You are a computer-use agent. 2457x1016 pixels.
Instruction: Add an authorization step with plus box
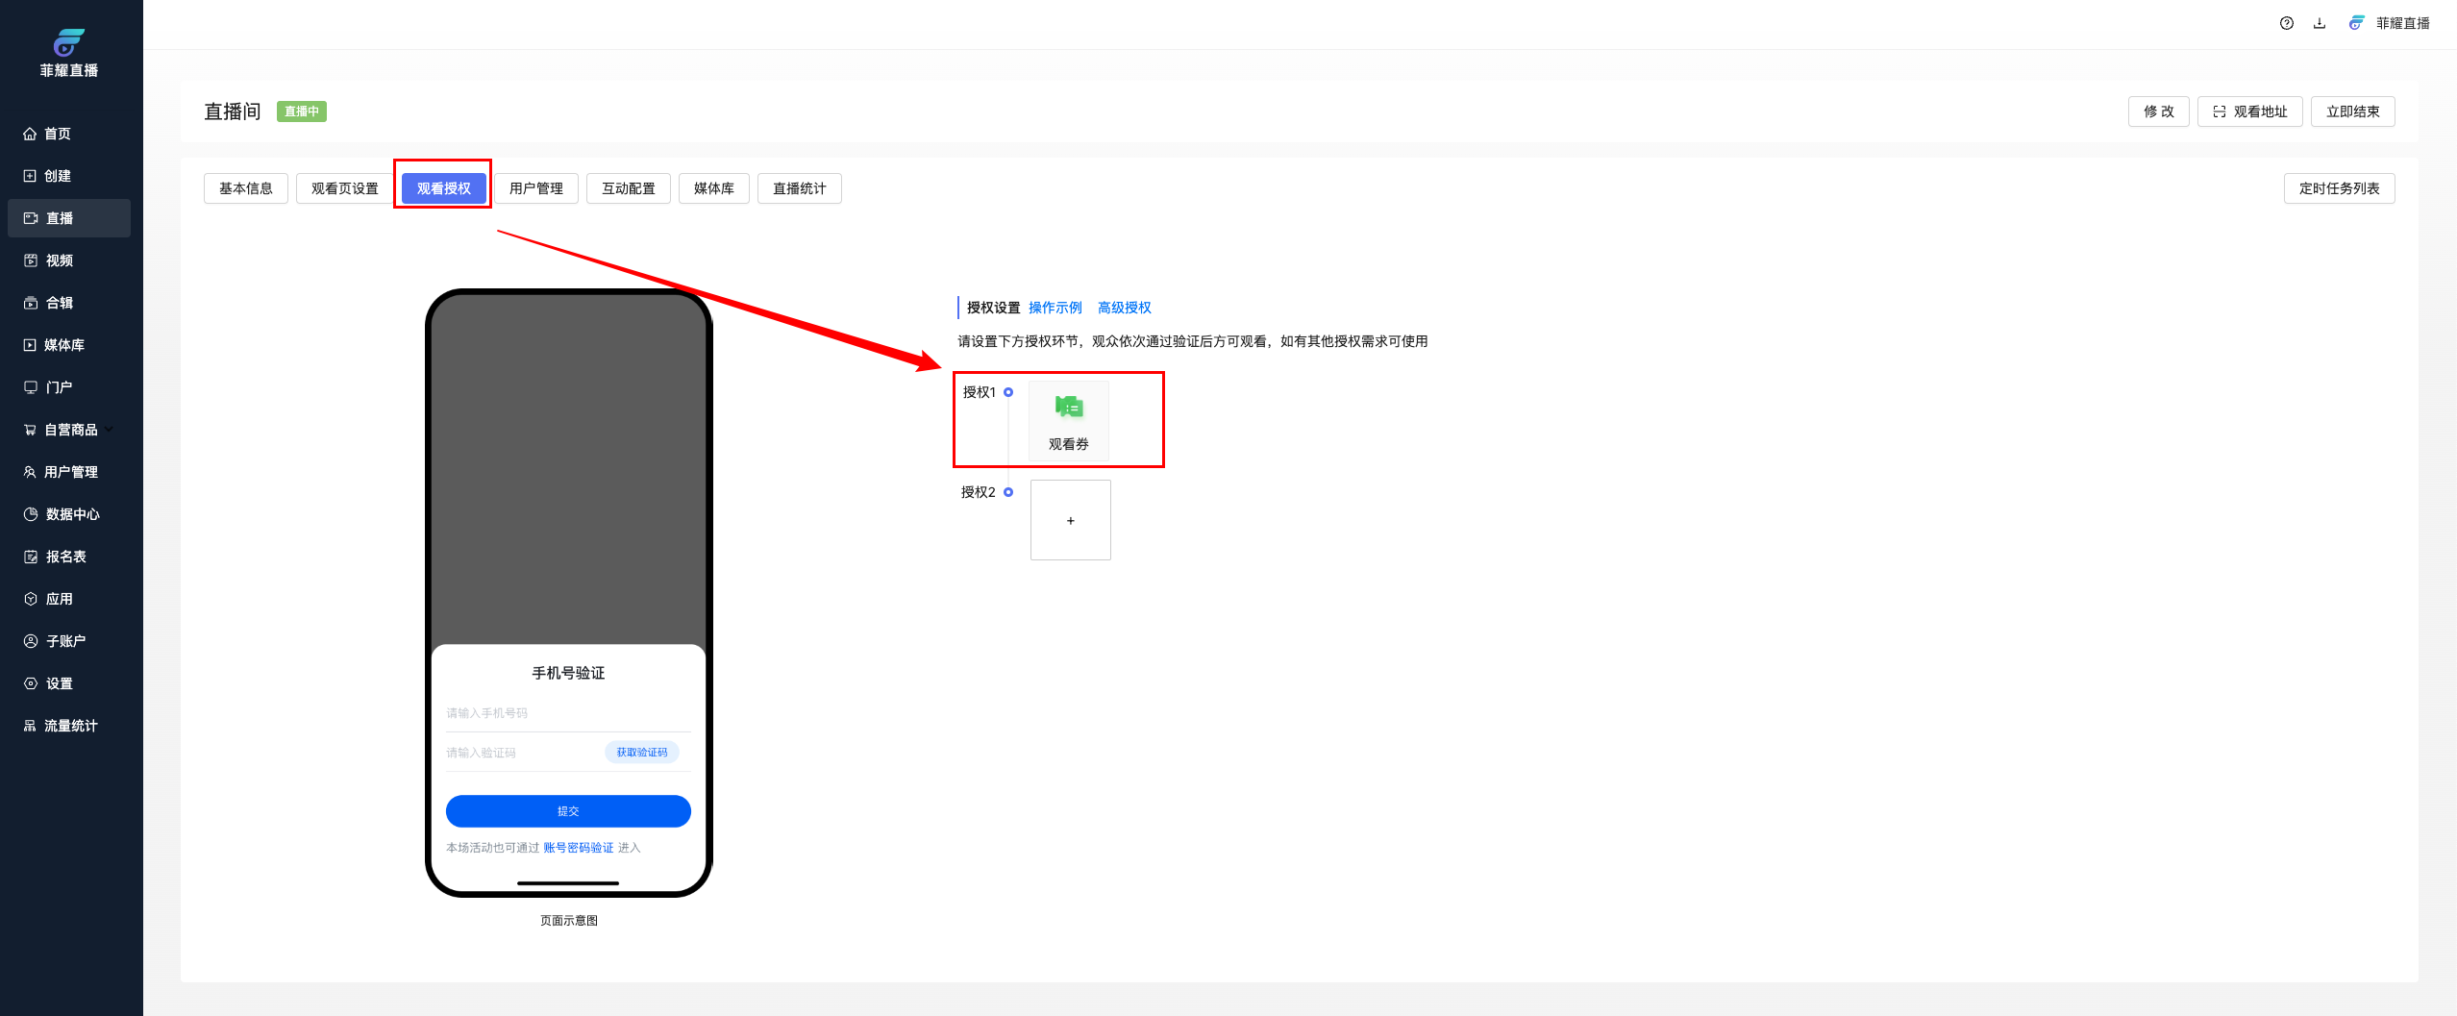pyautogui.click(x=1070, y=520)
